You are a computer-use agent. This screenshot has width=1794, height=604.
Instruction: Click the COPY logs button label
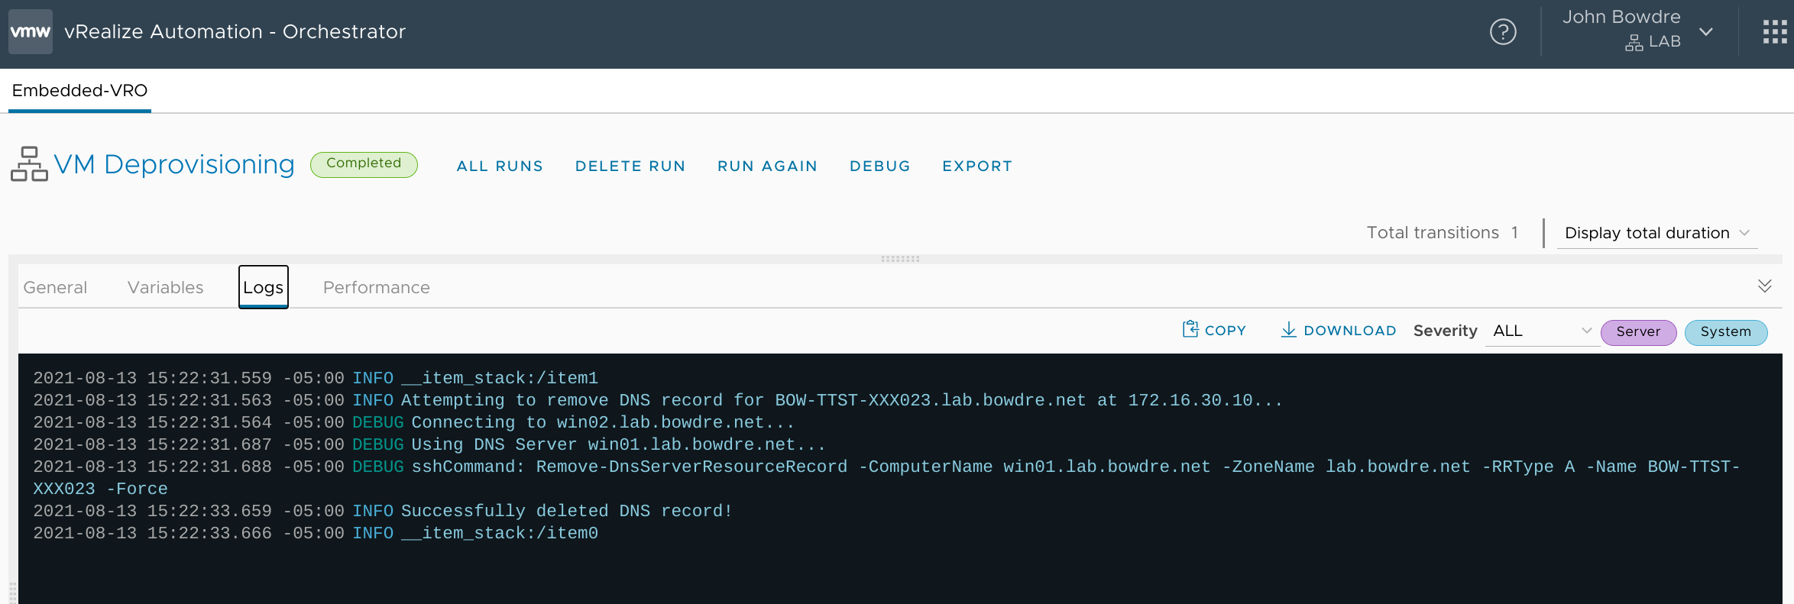click(x=1225, y=331)
